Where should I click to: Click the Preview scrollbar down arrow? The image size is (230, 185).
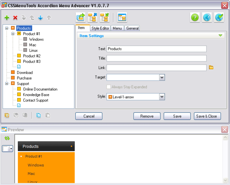pos(225,180)
